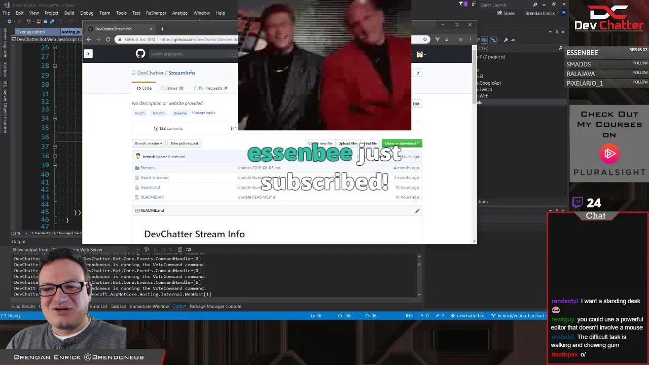Click the browser address bar URL
649x365 pixels.
tap(199, 40)
